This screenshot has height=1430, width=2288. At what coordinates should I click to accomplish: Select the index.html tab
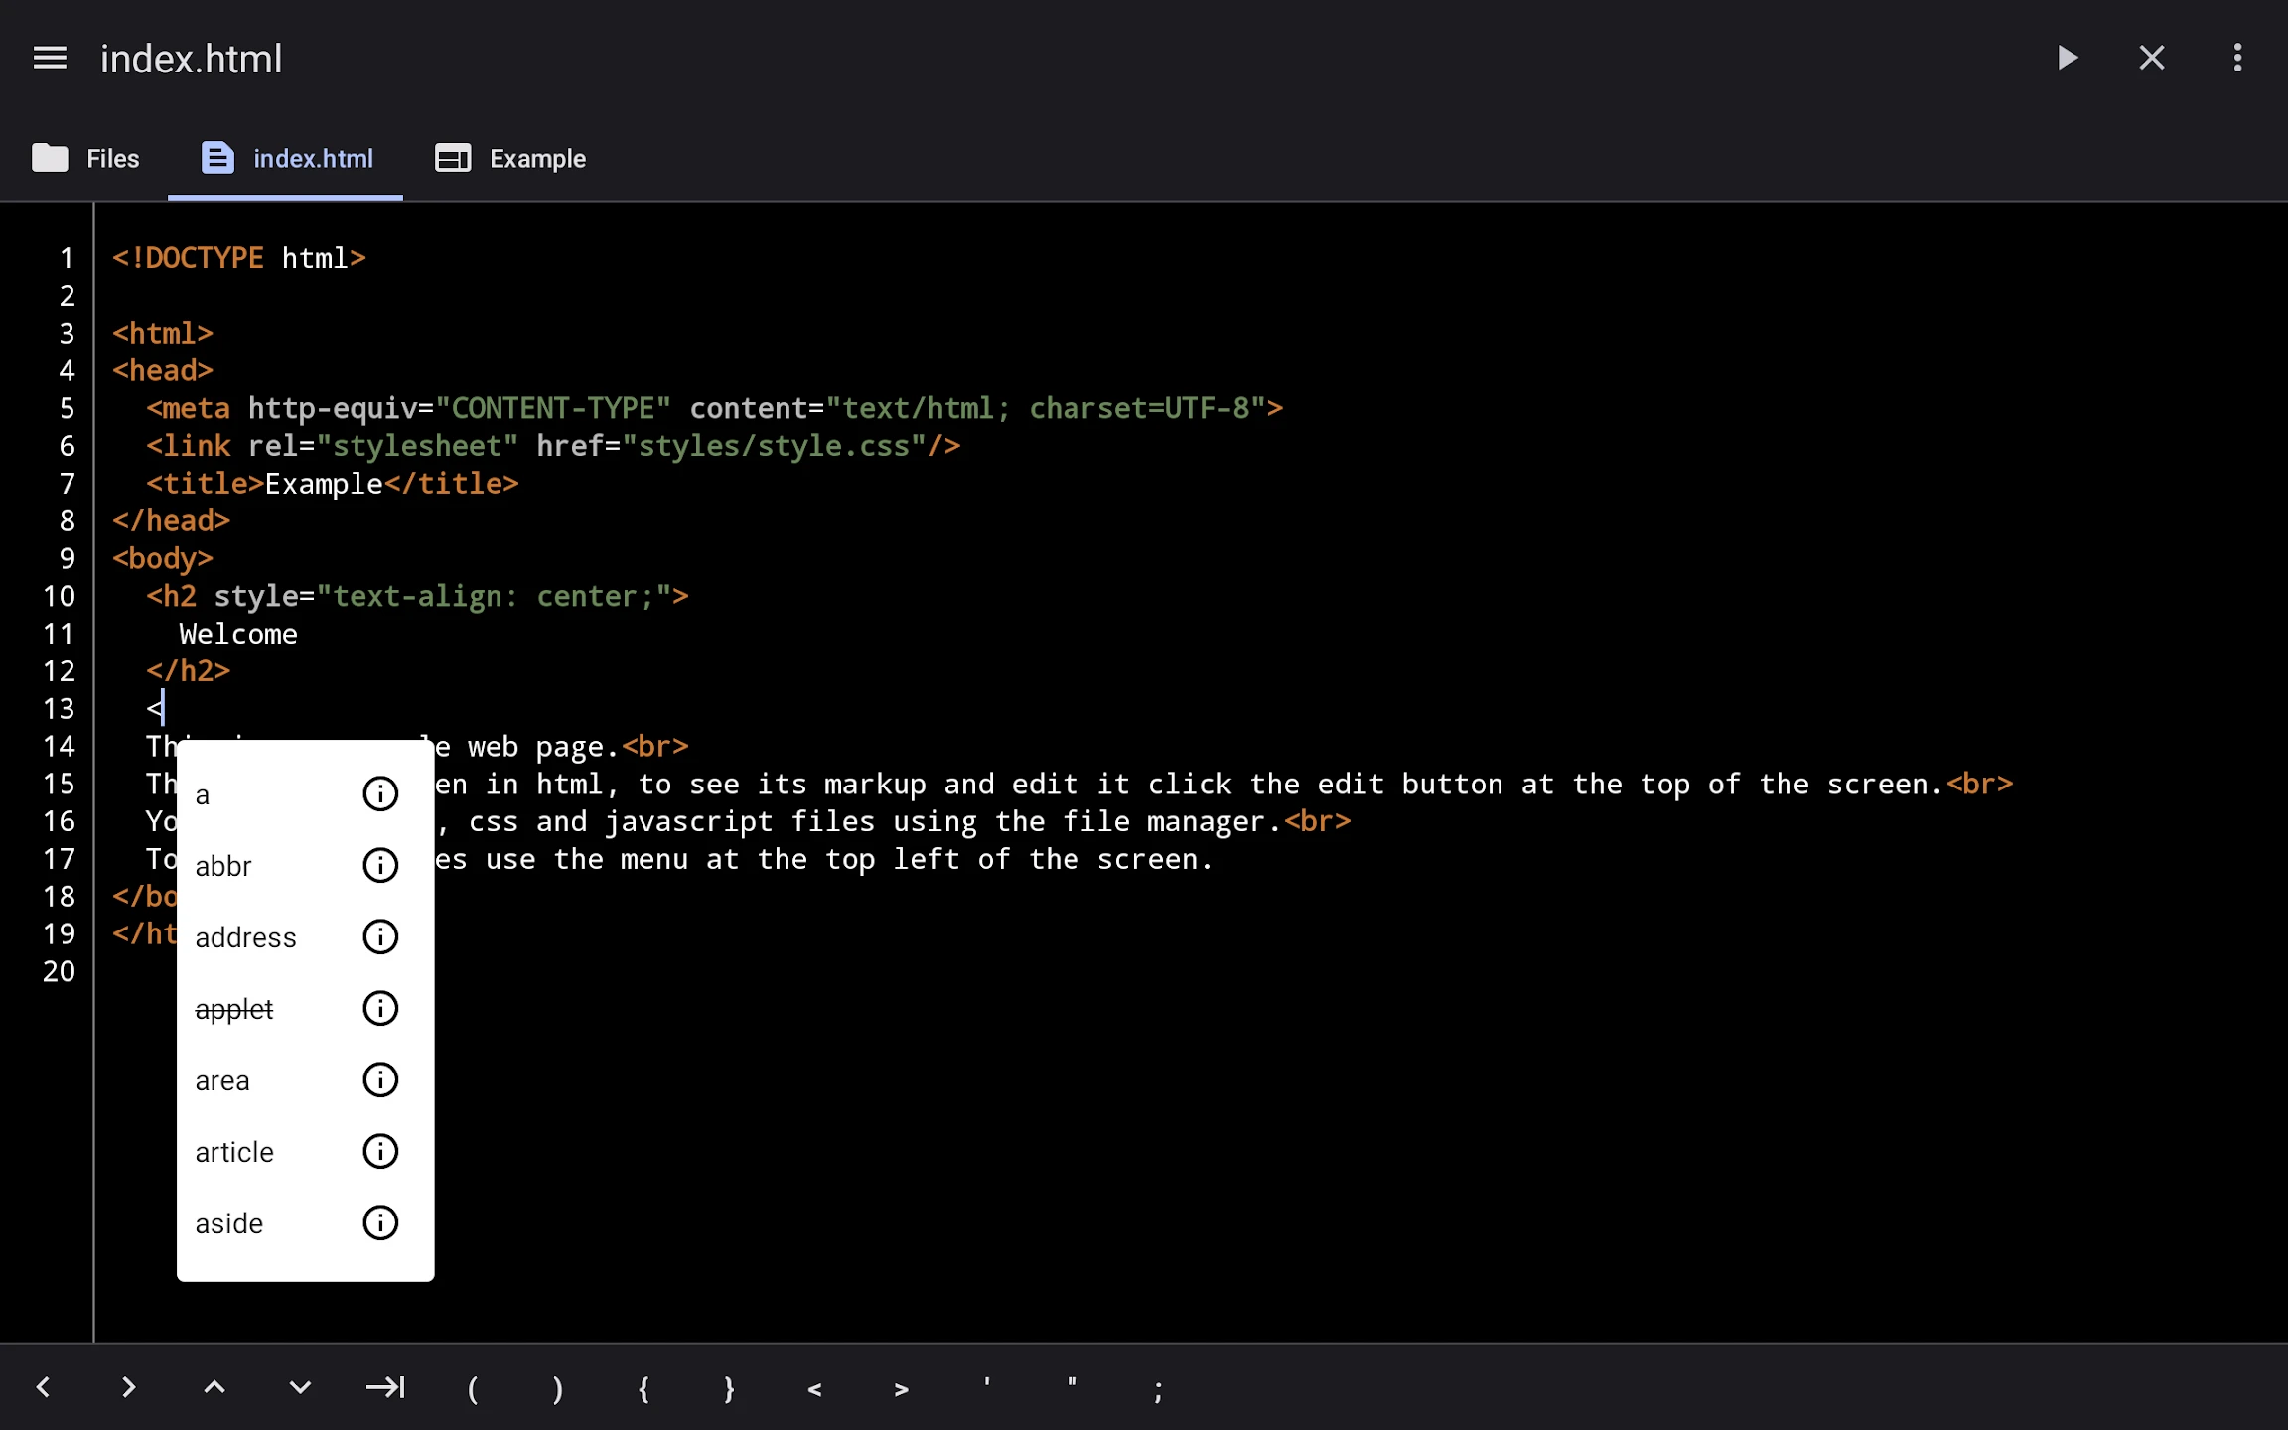[287, 158]
